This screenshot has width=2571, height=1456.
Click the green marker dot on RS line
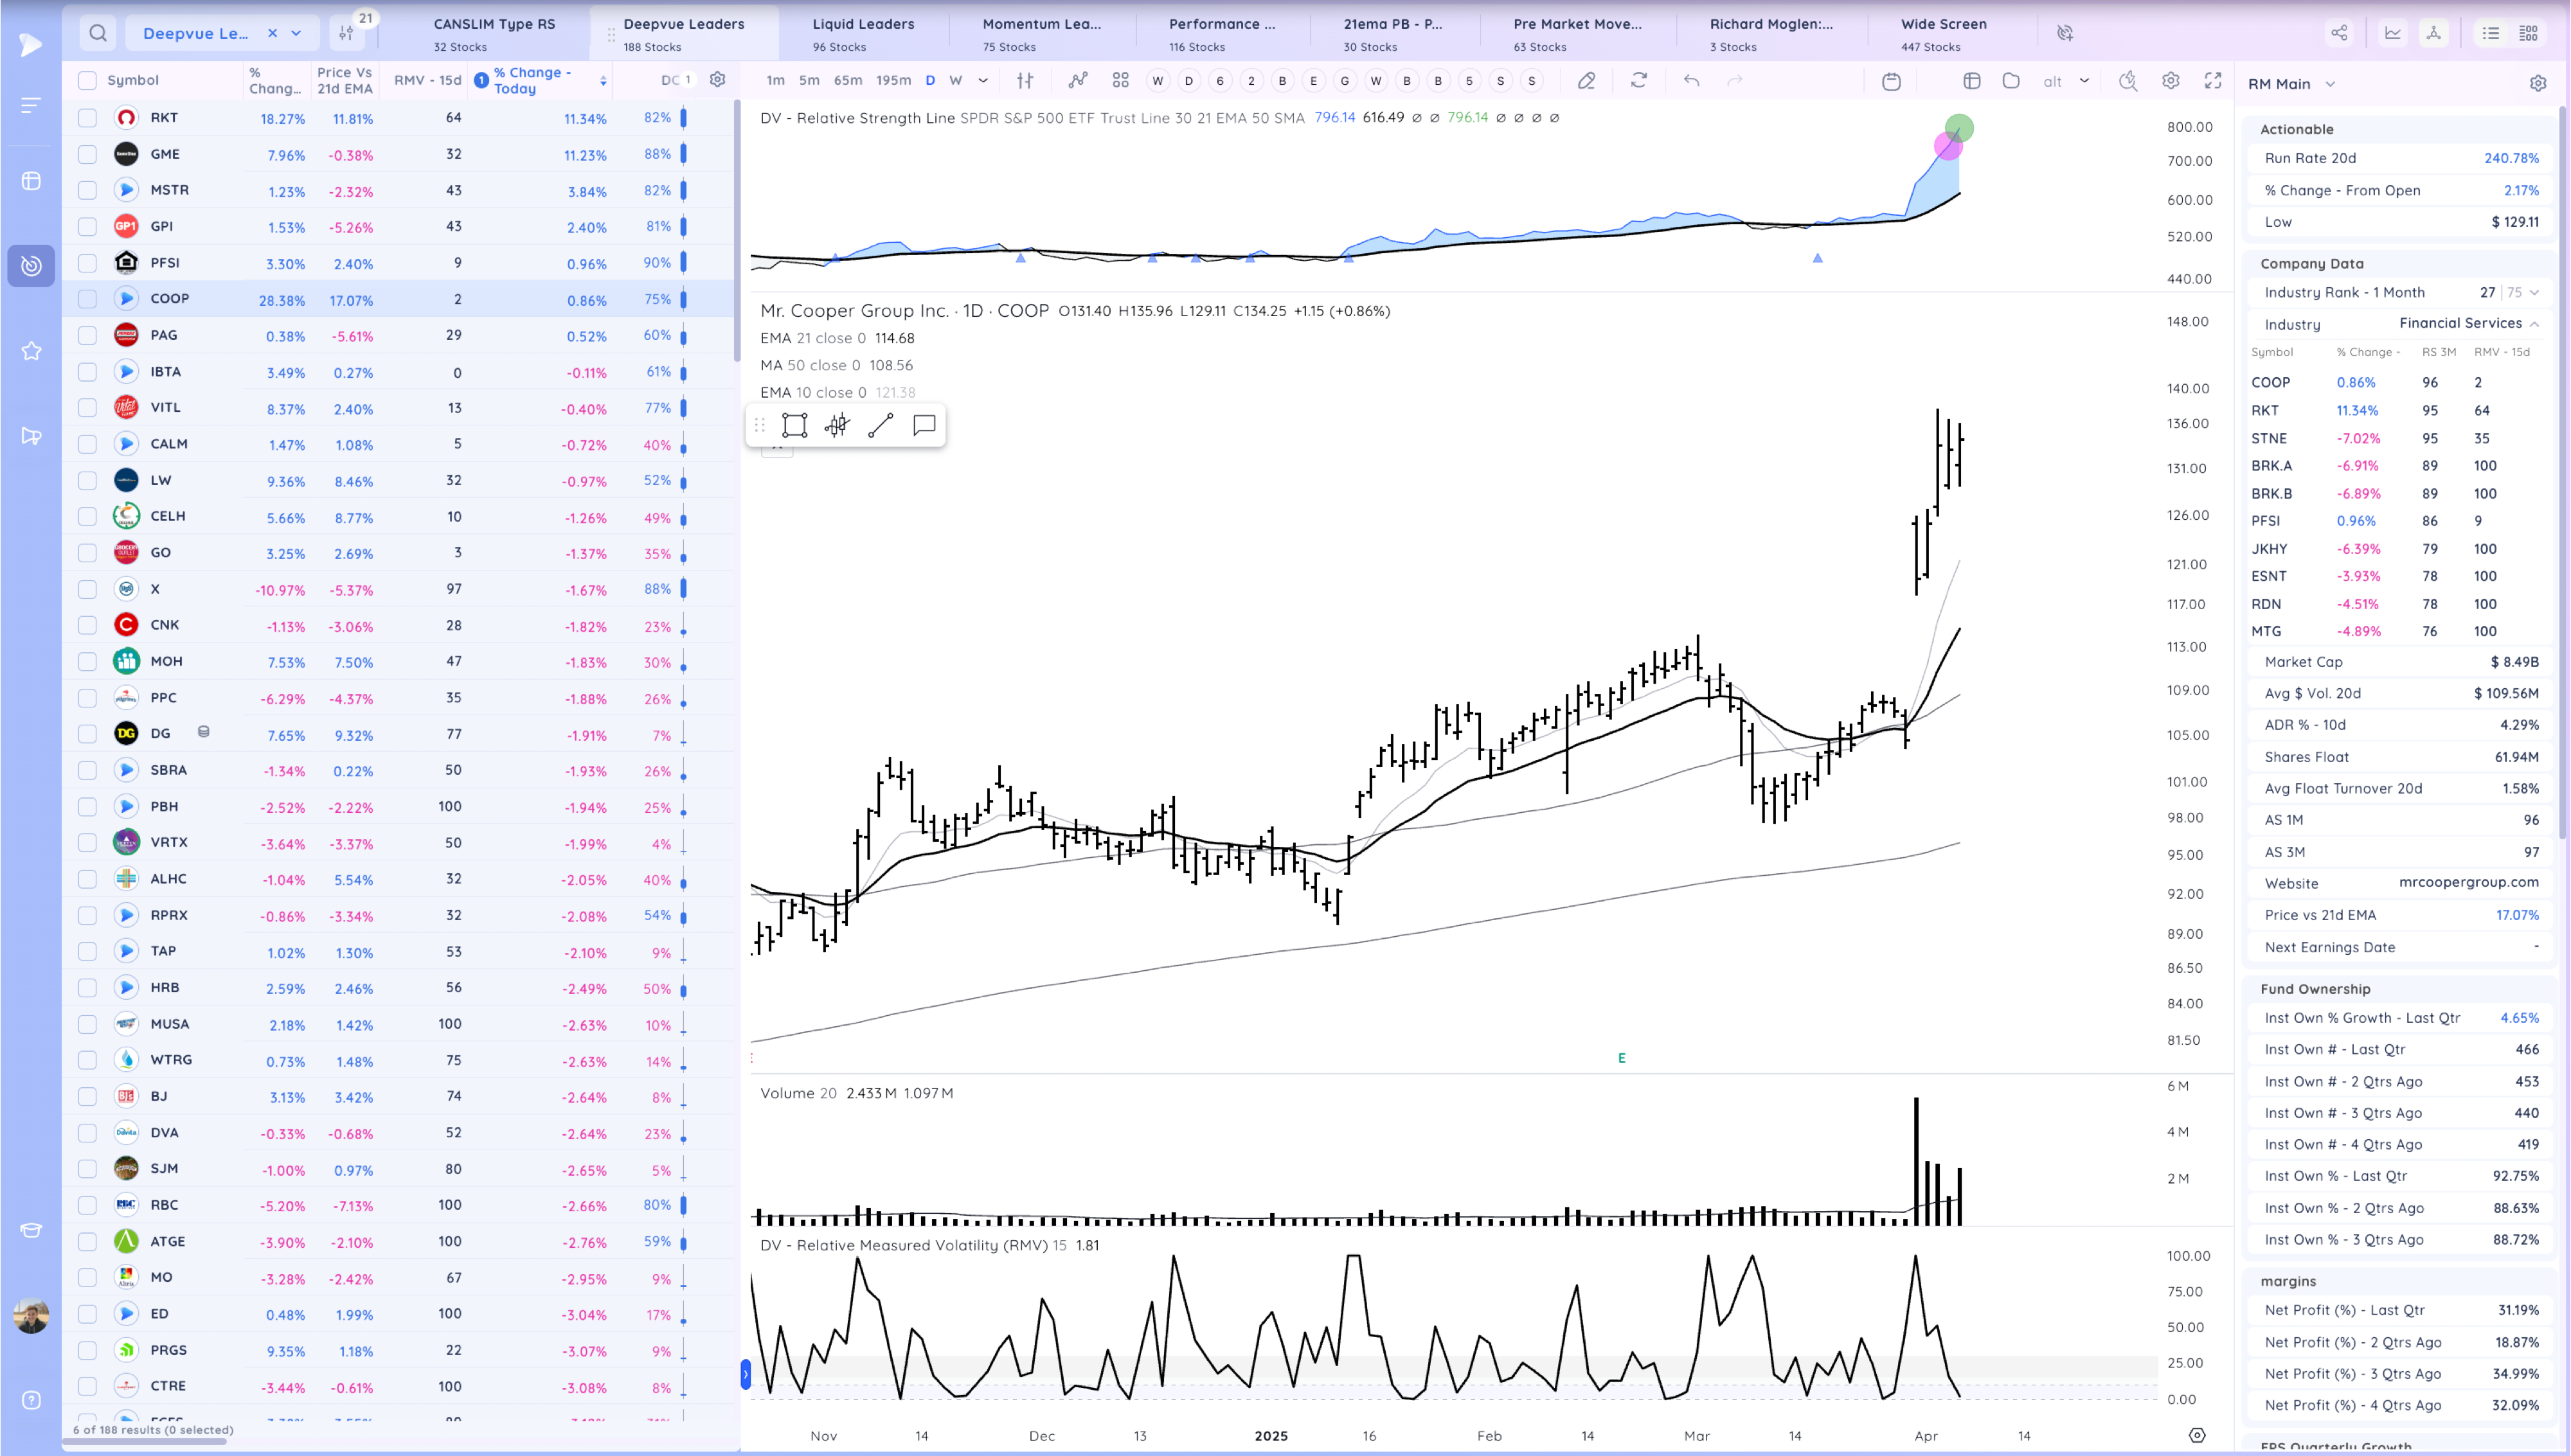click(1959, 128)
